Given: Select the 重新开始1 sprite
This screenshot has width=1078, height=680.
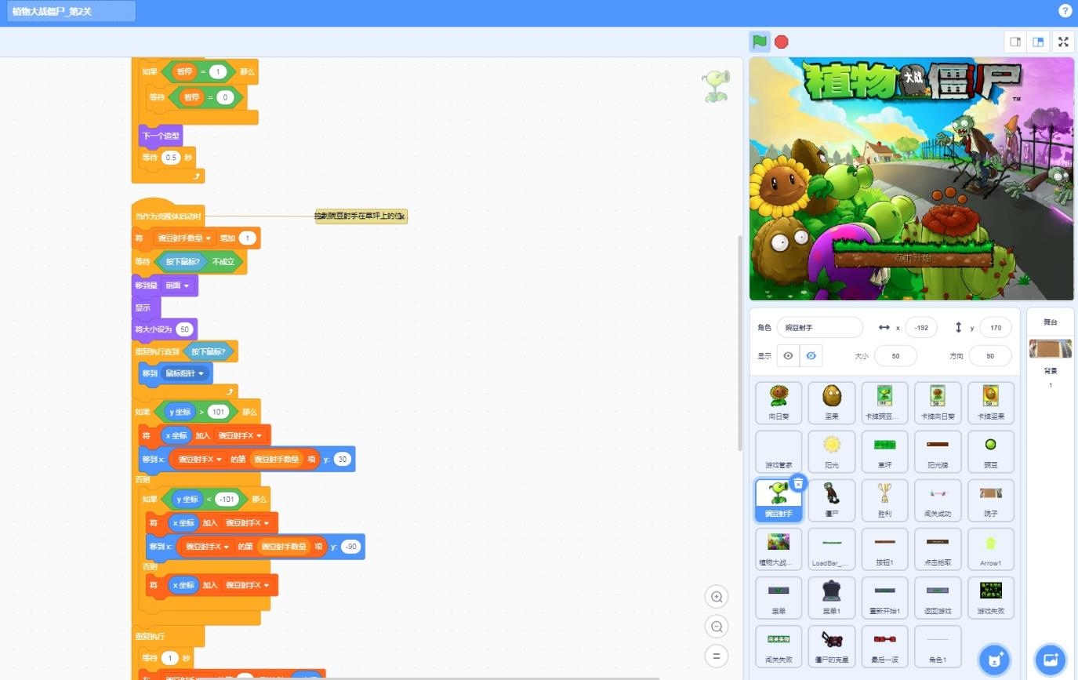Looking at the screenshot, I should (x=884, y=598).
